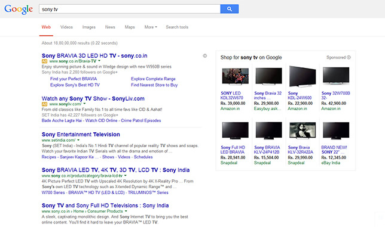Open 'Explore Complete Range' sitelink
Viewport: 385px width, 227px height.
tap(153, 79)
